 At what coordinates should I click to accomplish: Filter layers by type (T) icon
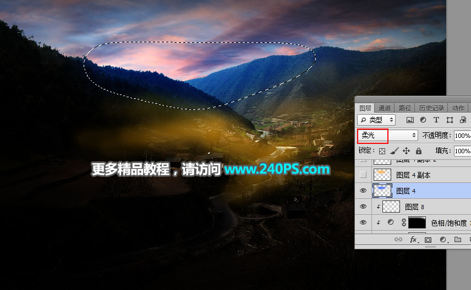pos(436,120)
